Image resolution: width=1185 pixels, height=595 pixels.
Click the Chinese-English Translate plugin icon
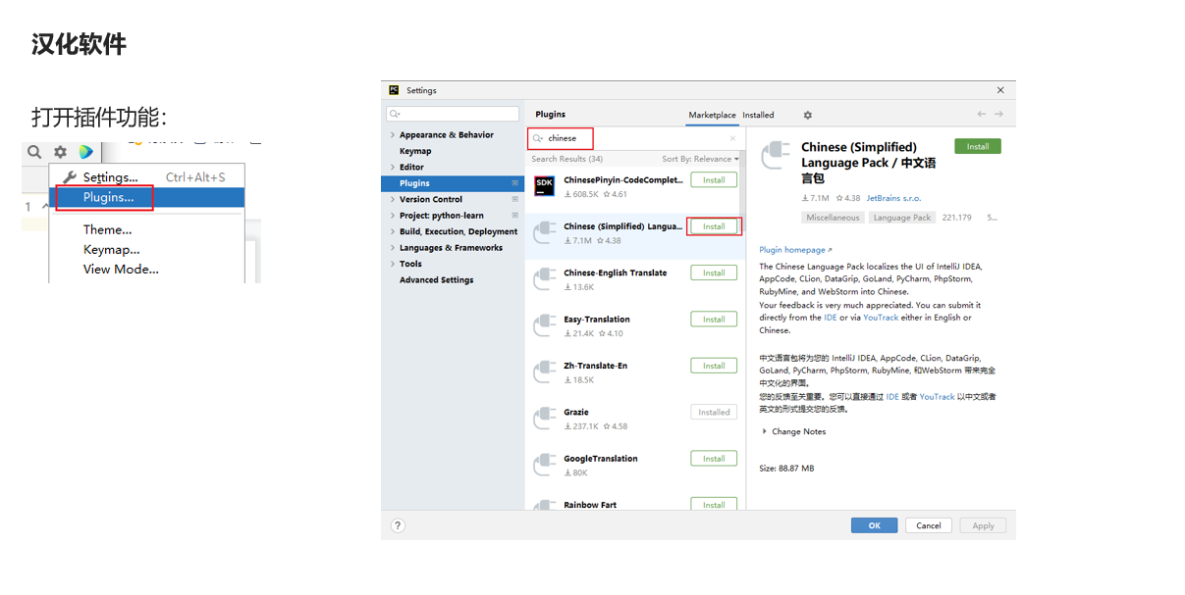544,279
